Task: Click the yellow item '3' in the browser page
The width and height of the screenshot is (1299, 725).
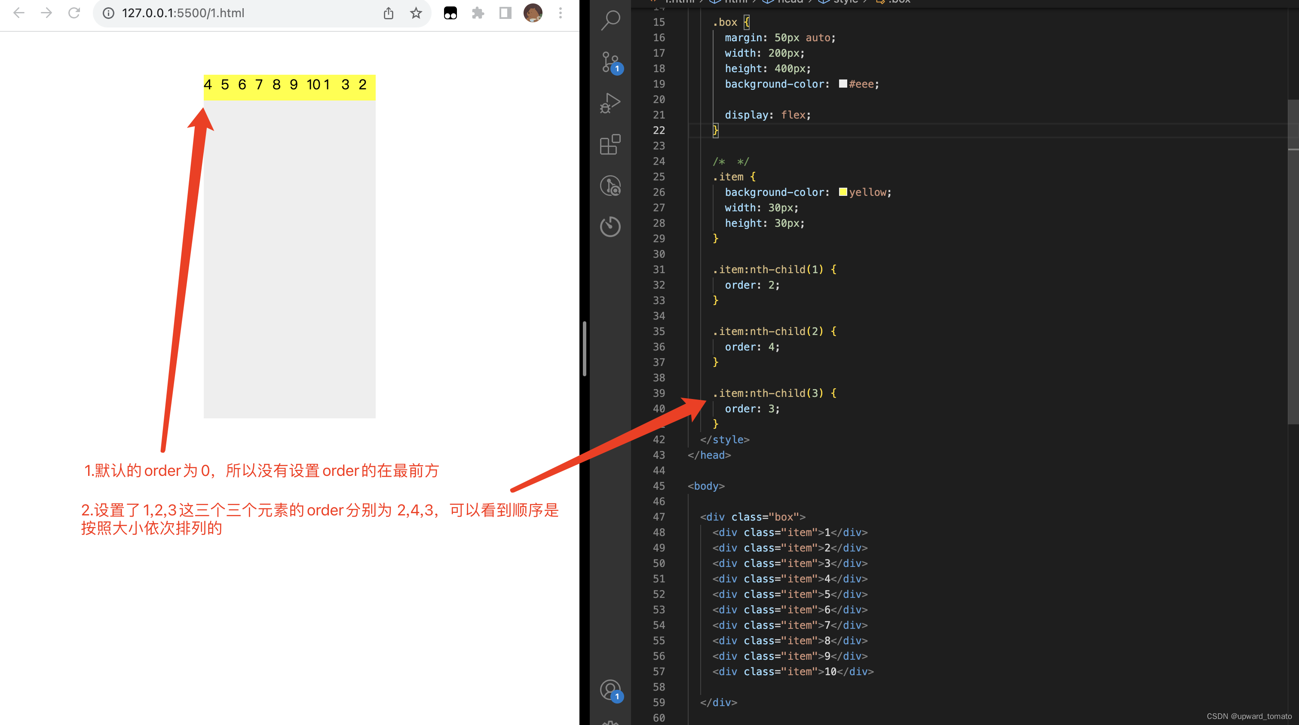Action: (x=349, y=87)
